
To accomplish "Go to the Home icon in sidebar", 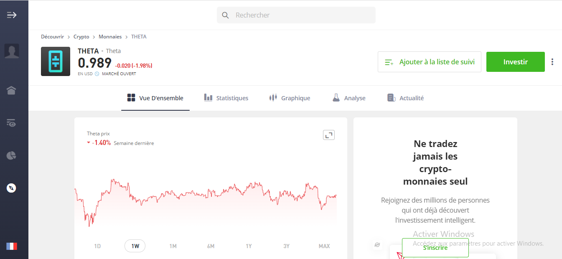I will (11, 90).
